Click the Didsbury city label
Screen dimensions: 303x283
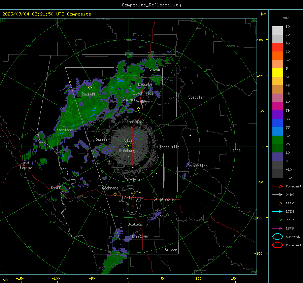pyautogui.click(x=127, y=151)
